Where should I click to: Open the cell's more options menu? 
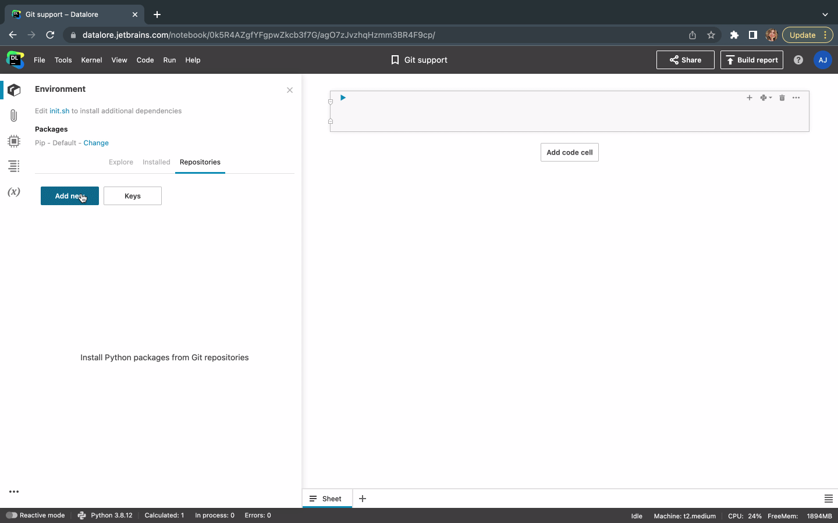[x=796, y=98]
